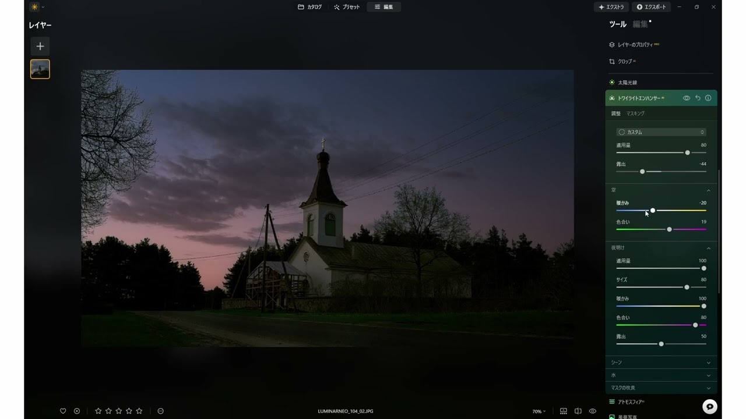Expand the 水 section
Image resolution: width=746 pixels, height=419 pixels.
click(661, 375)
